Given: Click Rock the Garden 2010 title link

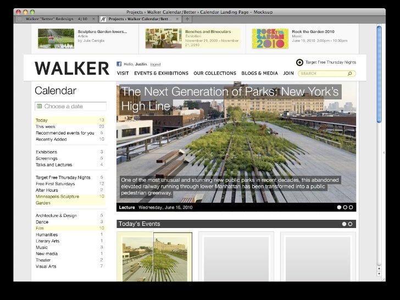Looking at the screenshot, I should [x=313, y=32].
